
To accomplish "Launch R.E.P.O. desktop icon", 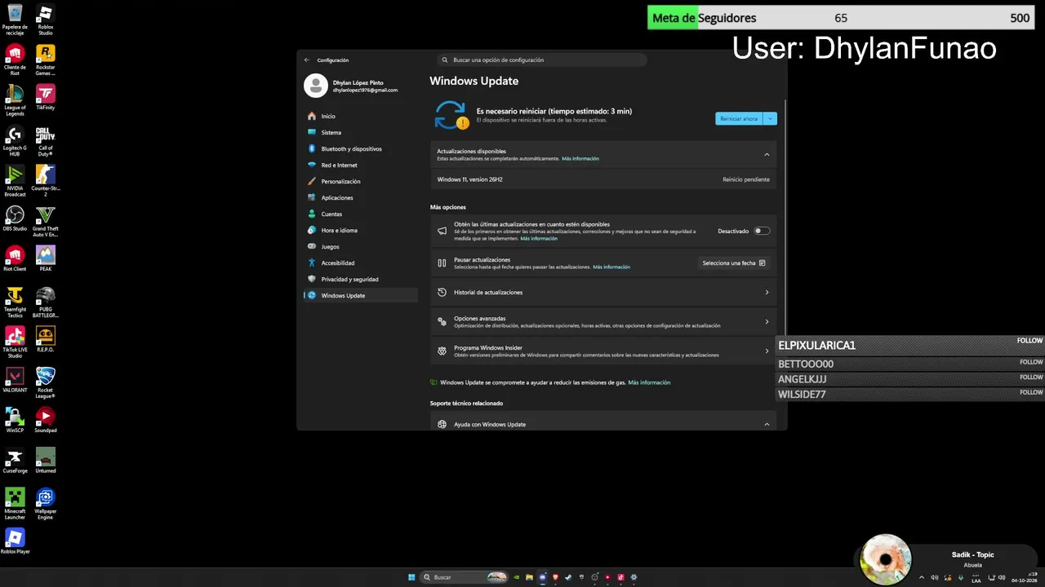I will 46,339.
